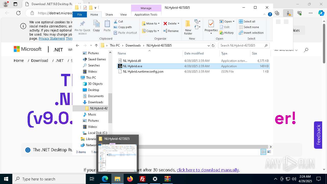This screenshot has width=327, height=184.
Task: Open Firefox from the taskbar
Action: click(x=130, y=179)
